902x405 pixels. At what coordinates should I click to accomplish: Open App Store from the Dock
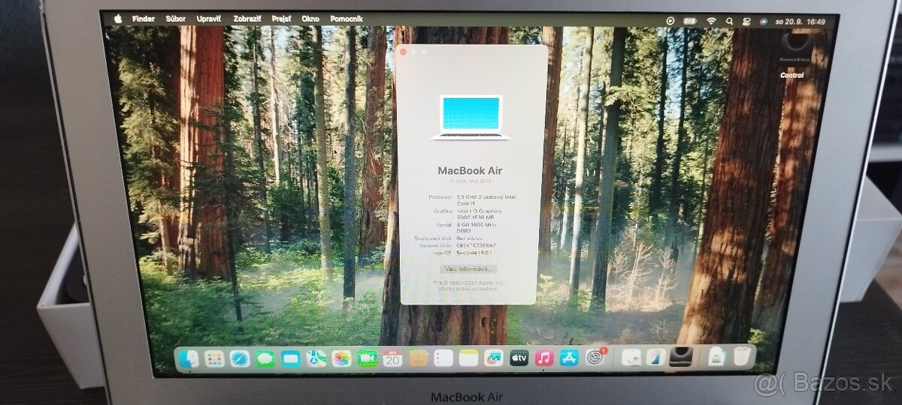tap(569, 358)
